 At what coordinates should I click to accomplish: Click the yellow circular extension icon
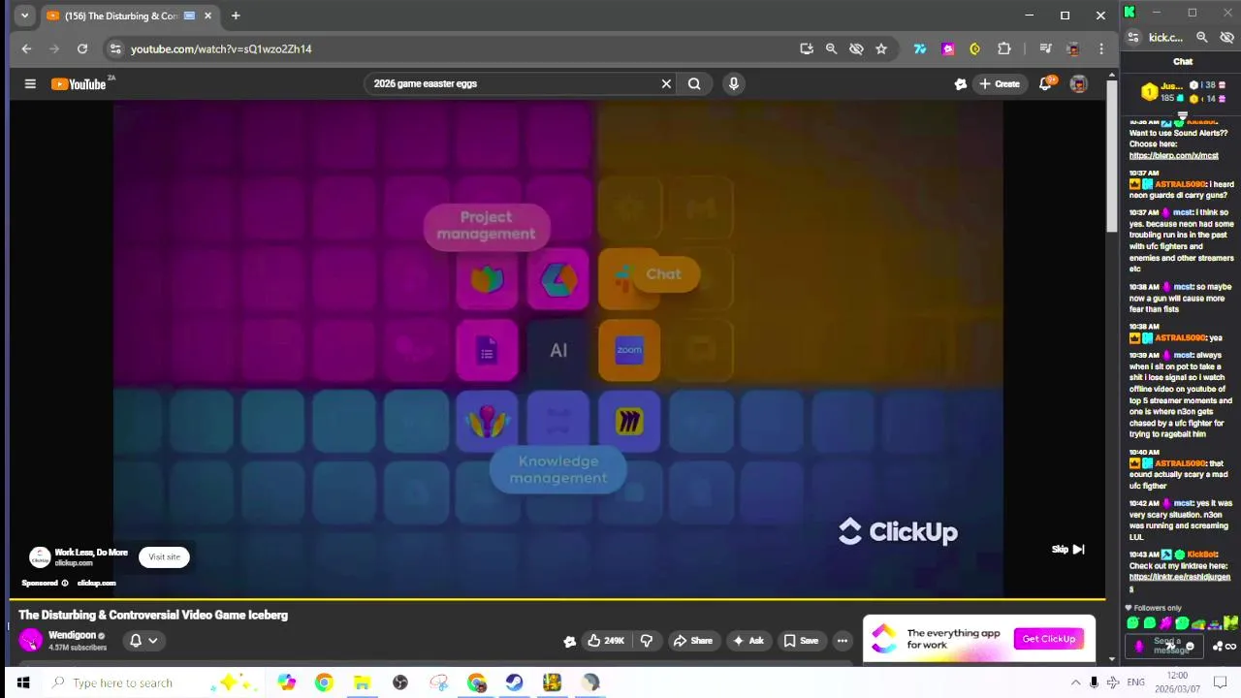click(975, 48)
